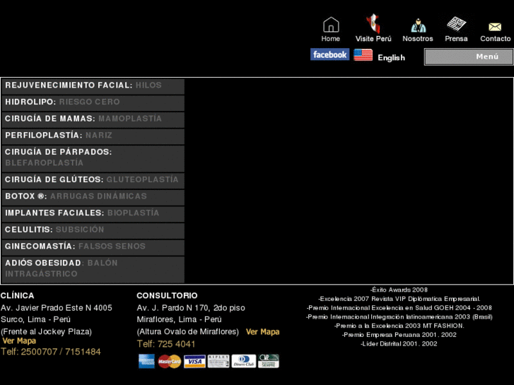Click Av. Javier Prado Este N 4005
This screenshot has width=514, height=385.
coord(57,308)
